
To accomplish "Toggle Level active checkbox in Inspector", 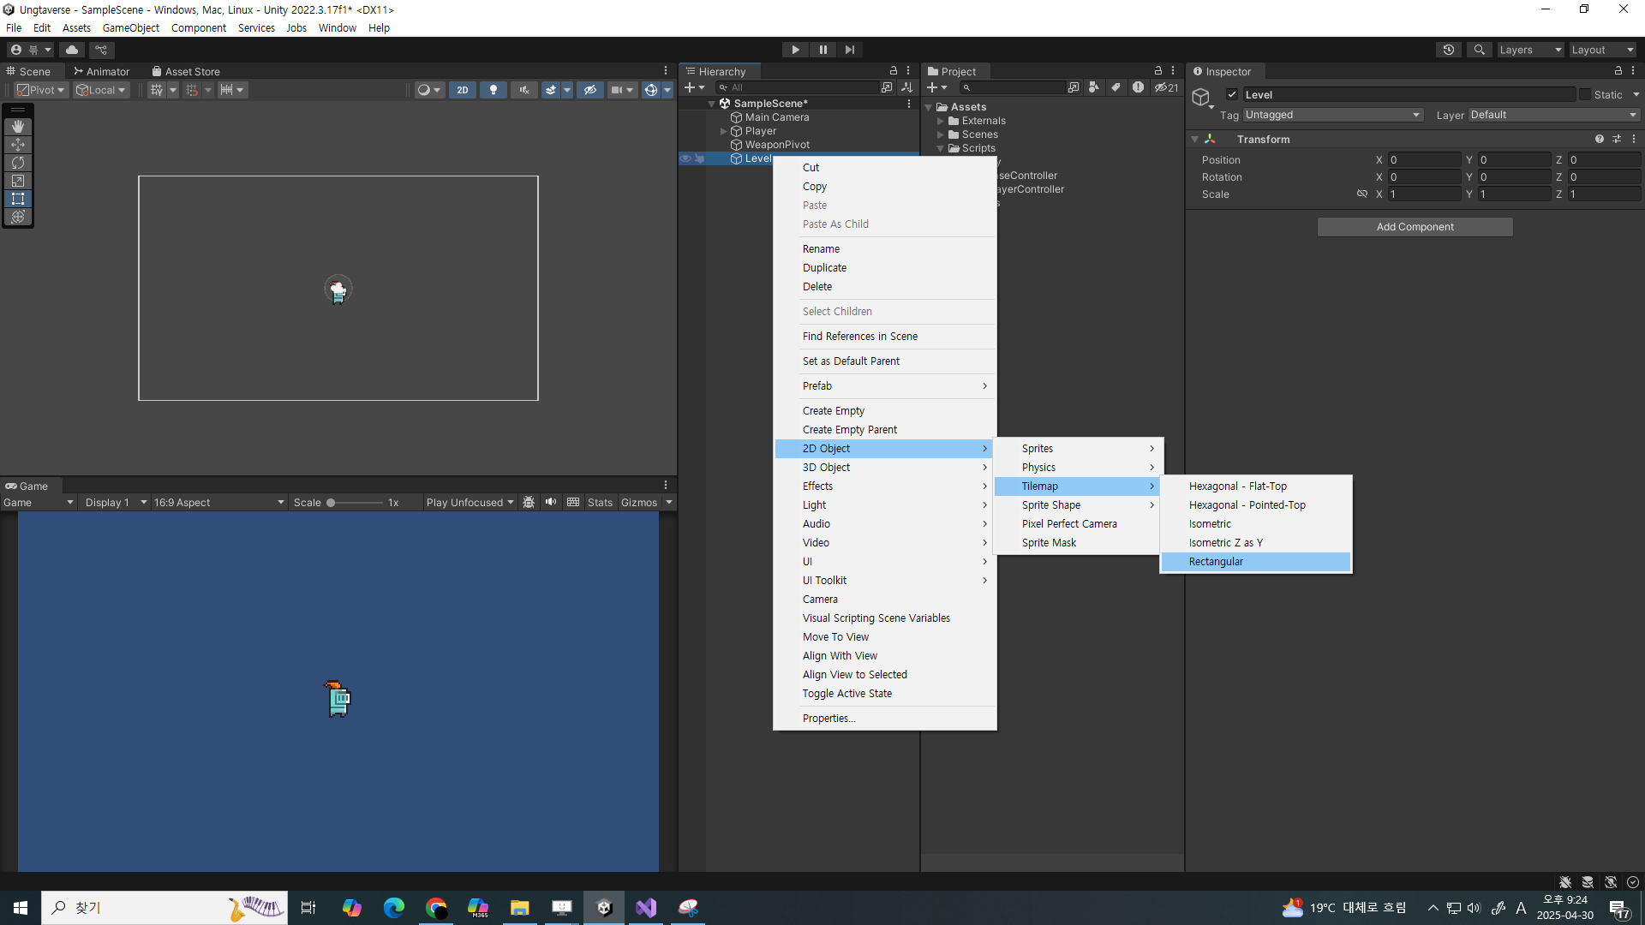I will pyautogui.click(x=1232, y=95).
